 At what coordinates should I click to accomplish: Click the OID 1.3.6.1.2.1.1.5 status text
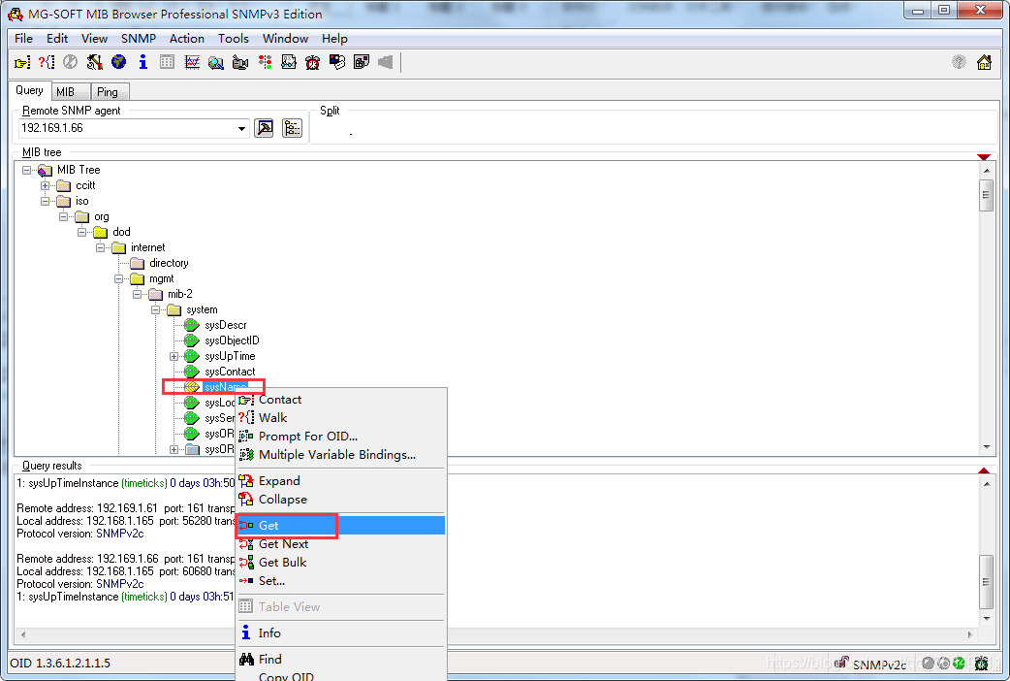click(x=60, y=664)
